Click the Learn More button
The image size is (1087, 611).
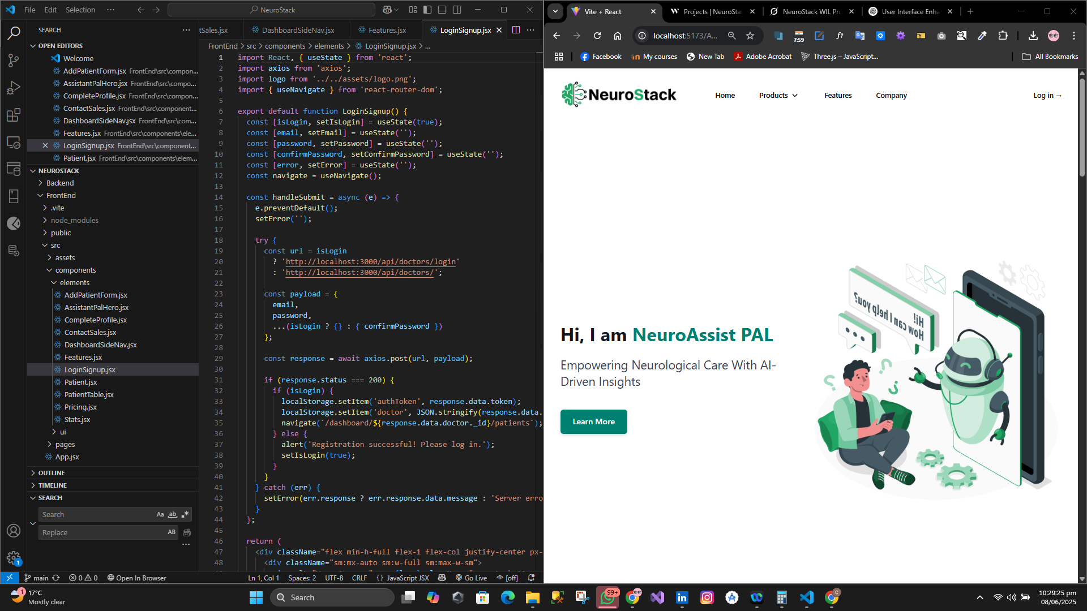click(x=593, y=421)
